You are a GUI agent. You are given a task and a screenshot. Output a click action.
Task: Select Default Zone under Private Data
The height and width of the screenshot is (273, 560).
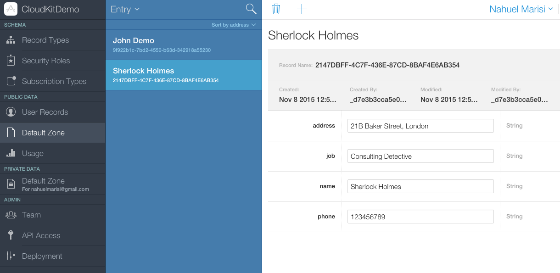[52, 184]
